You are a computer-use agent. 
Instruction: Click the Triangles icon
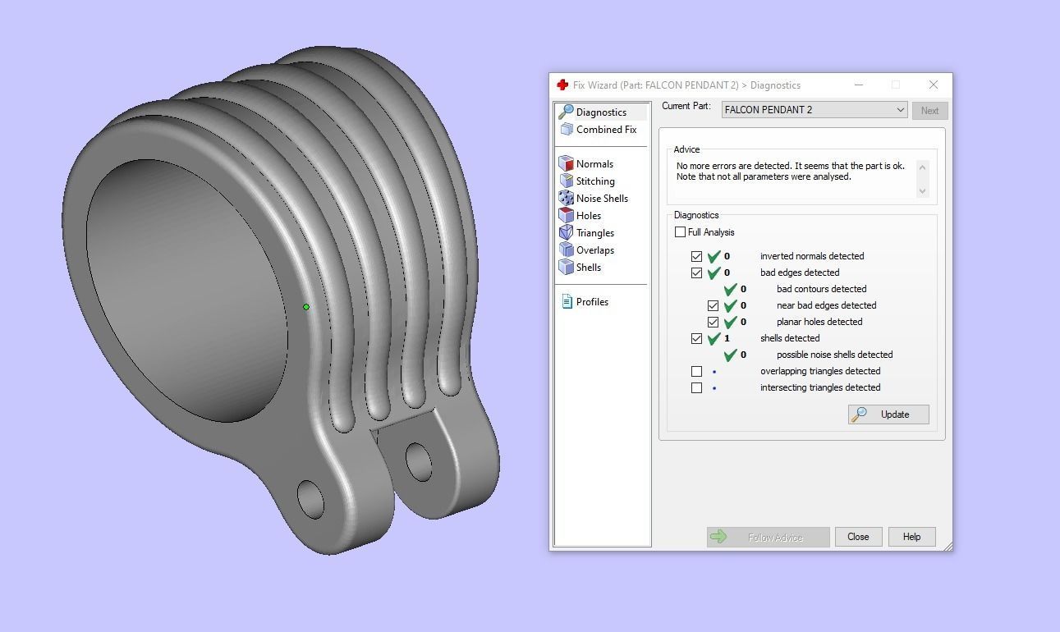click(566, 232)
